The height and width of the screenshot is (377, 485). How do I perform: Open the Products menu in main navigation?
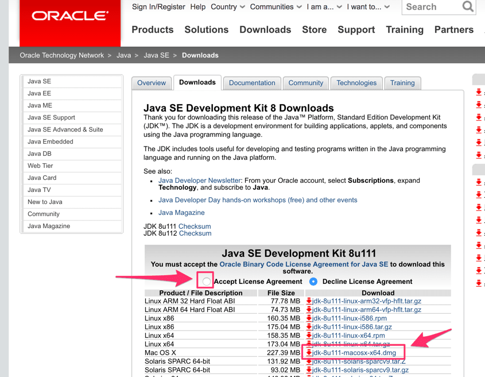click(153, 29)
